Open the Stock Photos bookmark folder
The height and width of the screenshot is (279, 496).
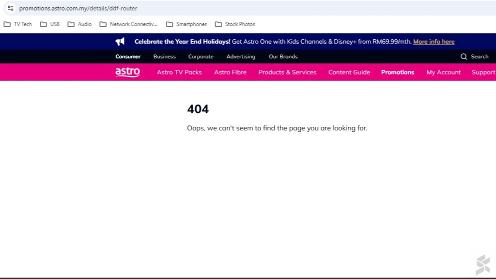click(x=235, y=24)
